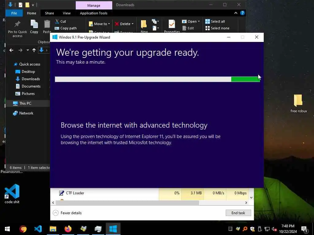This screenshot has height=235, width=314.
Task: Go up one folder level arrow
Action: point(34,50)
